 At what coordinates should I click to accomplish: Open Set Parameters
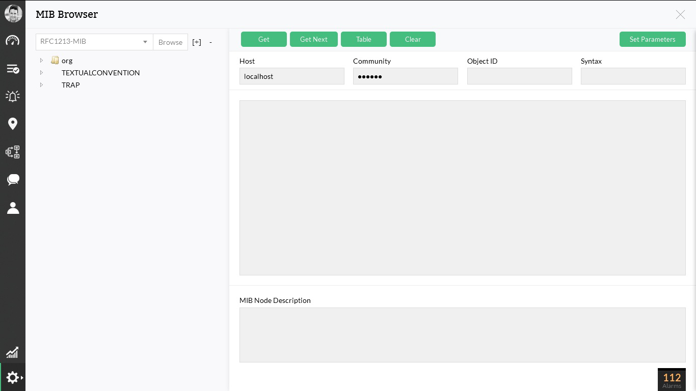coord(653,39)
